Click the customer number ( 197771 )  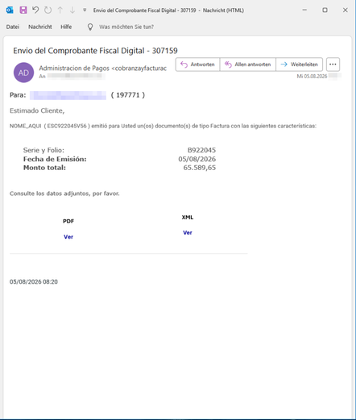point(128,95)
